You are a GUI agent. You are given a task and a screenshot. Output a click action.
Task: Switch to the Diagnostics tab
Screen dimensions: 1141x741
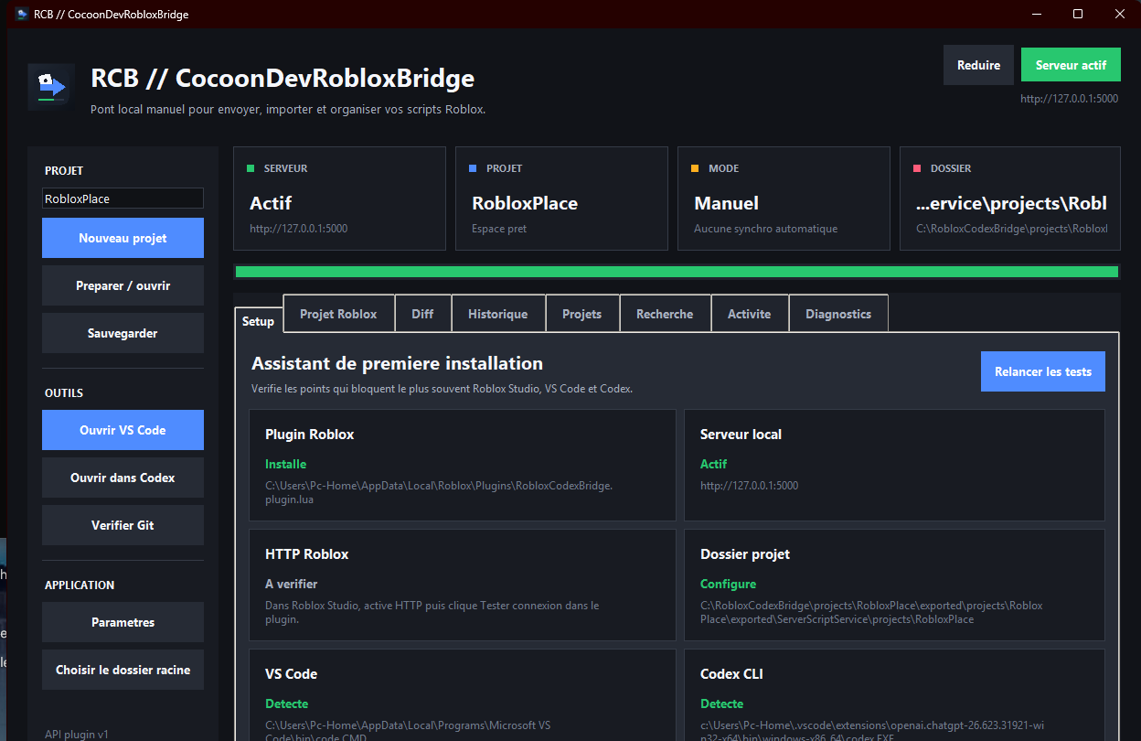pyautogui.click(x=838, y=314)
